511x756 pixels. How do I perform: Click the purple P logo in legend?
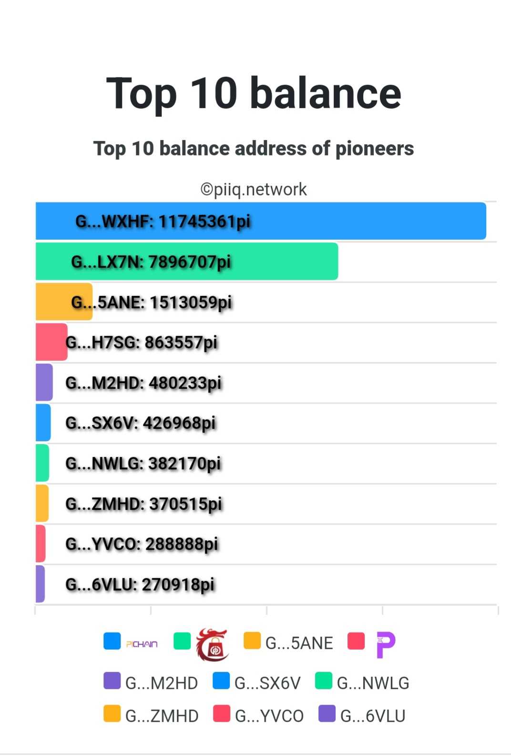tap(386, 645)
